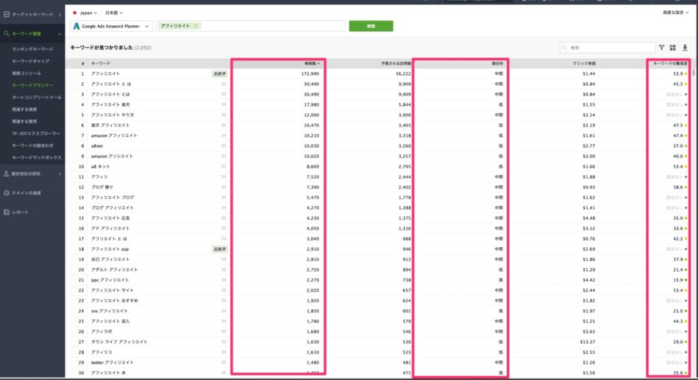Sort by the クリック単価 column header
The height and width of the screenshot is (380, 698).
click(584, 63)
